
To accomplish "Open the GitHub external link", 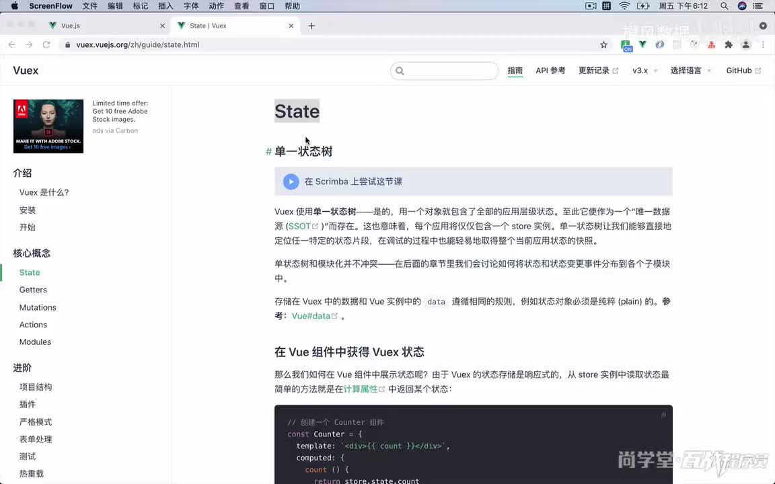I will [743, 71].
